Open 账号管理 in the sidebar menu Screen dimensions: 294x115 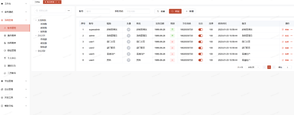coord(15,28)
